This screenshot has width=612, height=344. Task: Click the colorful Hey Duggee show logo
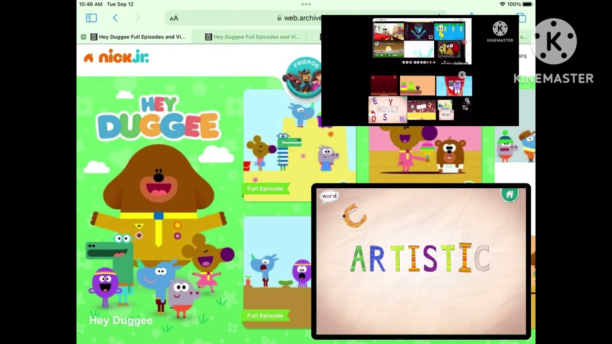tap(158, 118)
